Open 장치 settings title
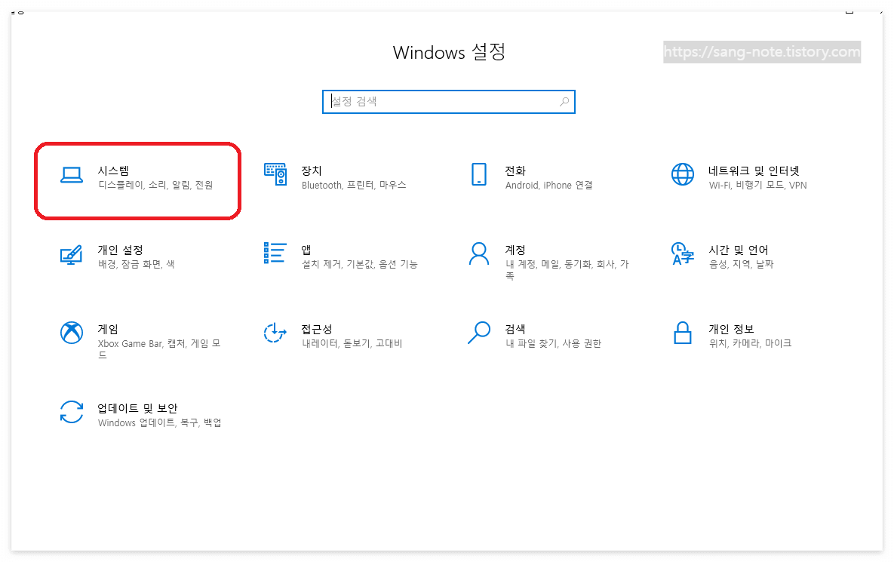Screen dimensions: 894x562 click(x=312, y=170)
